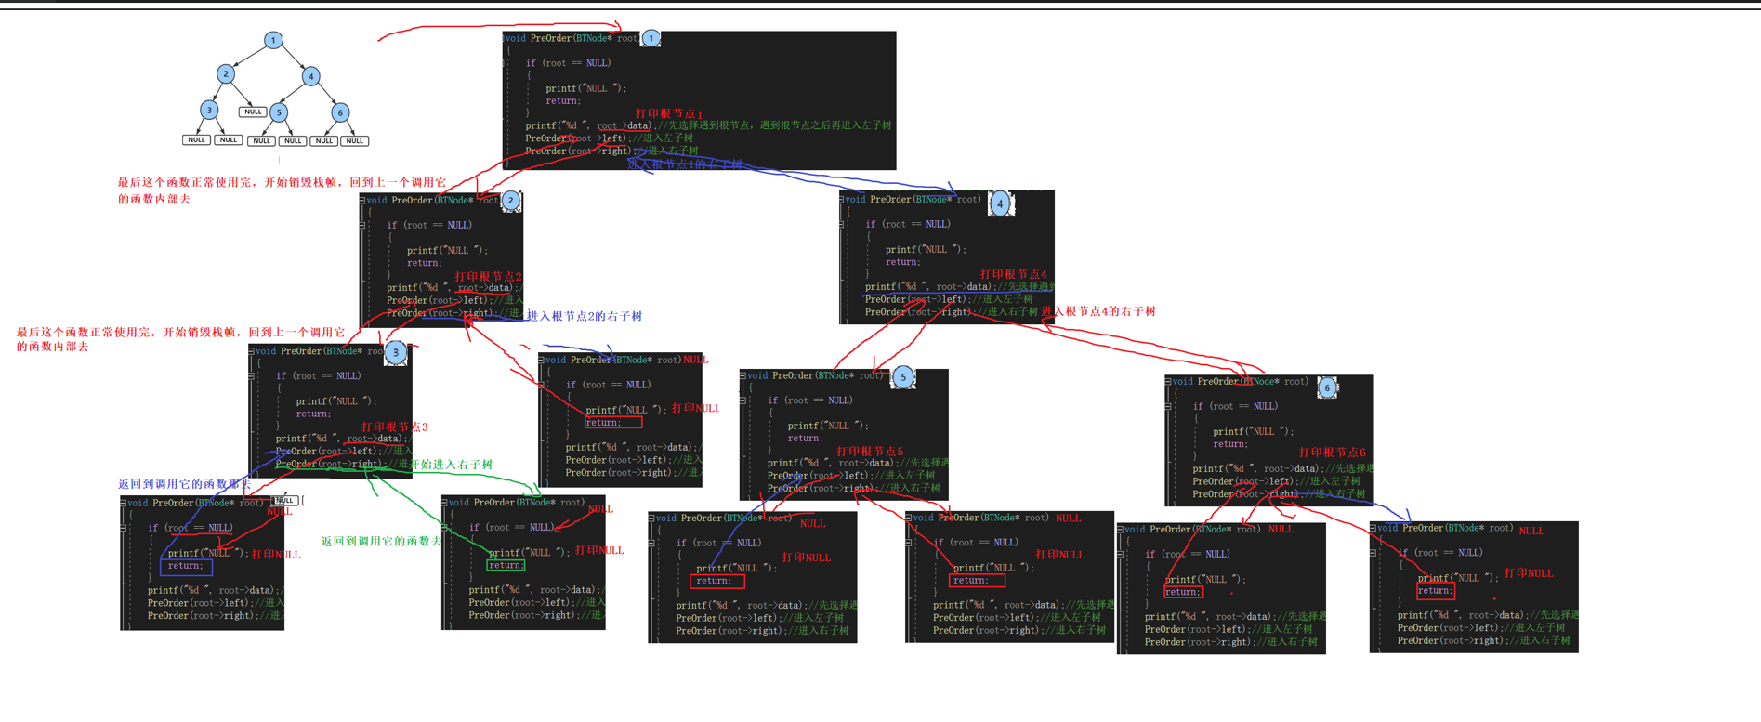Click the blue-boxed return statement in the bottom-left code block

coord(186,566)
